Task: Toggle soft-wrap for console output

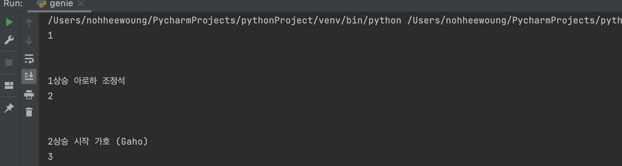Action: pyautogui.click(x=29, y=59)
